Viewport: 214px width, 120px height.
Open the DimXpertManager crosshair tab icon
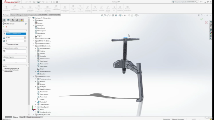(x=17, y=20)
